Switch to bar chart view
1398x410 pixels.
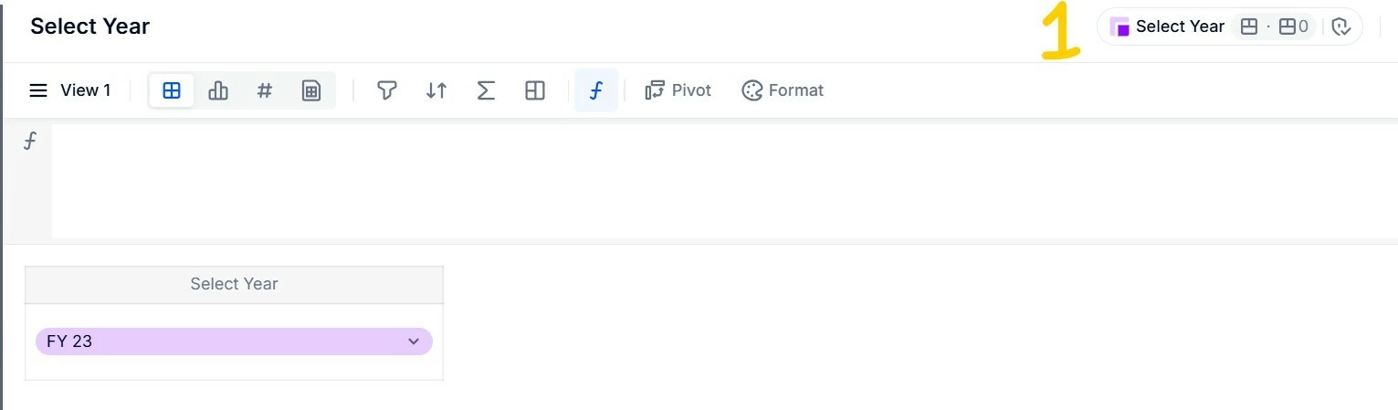(218, 90)
